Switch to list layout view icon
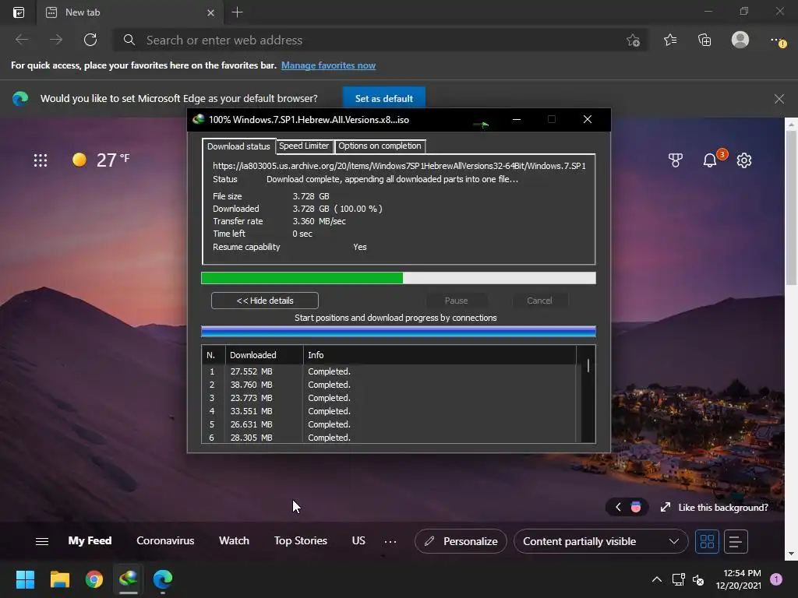The width and height of the screenshot is (798, 598). 736,541
